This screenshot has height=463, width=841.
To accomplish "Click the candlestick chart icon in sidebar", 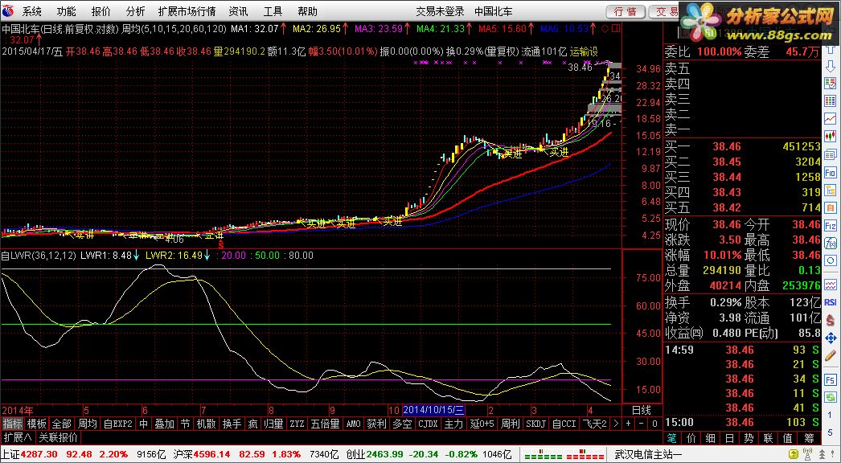I will point(831,135).
